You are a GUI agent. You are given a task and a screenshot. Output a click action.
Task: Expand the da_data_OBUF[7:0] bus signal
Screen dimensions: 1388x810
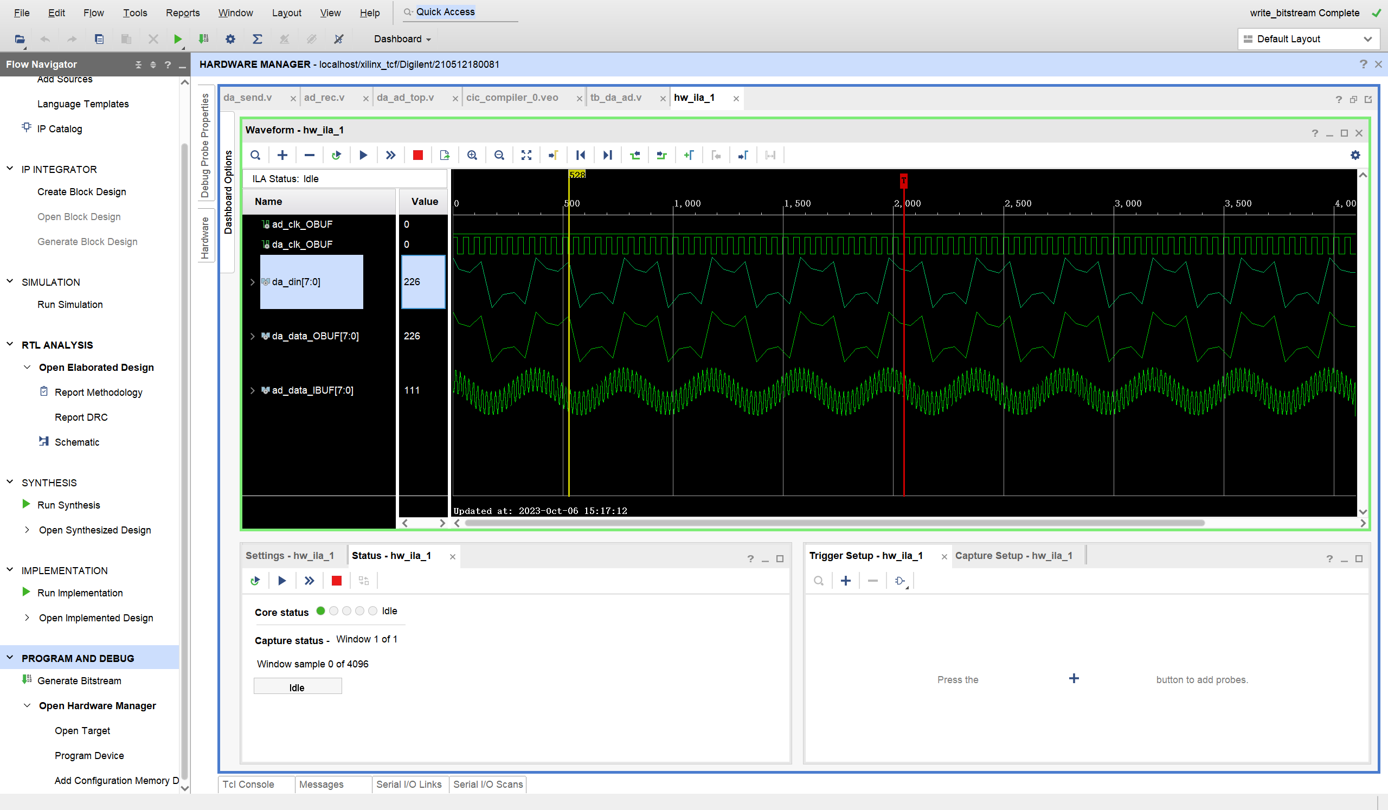(252, 336)
